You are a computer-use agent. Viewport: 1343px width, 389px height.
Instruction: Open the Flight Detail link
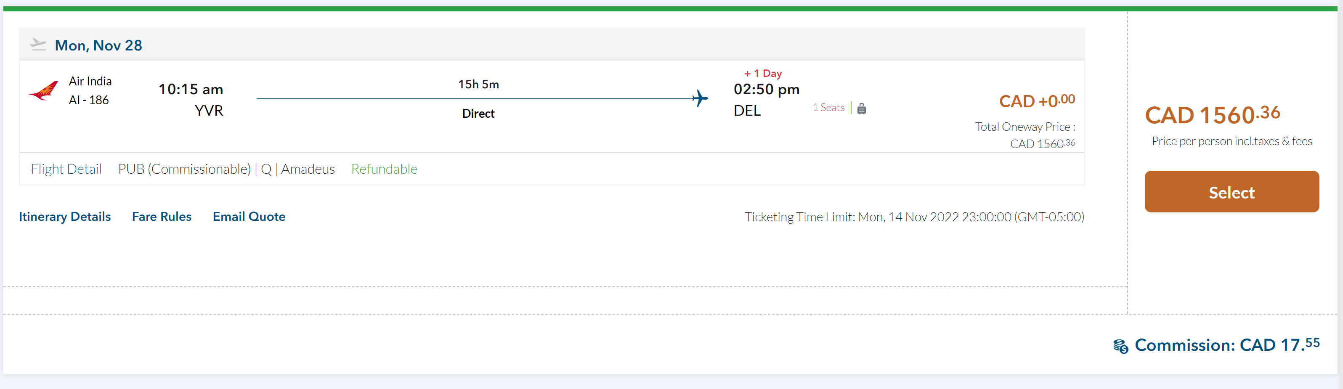coord(66,169)
